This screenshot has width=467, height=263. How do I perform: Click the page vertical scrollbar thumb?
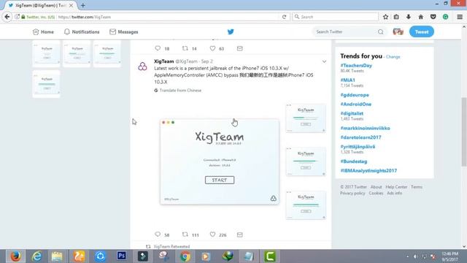tap(464, 131)
